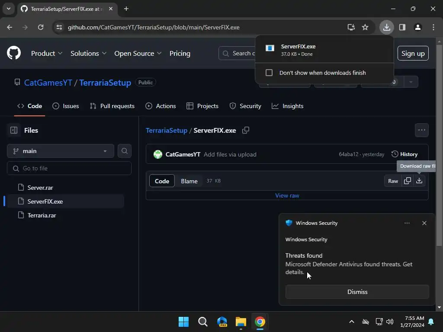Open ServerFIX.exe from downloads popup
This screenshot has width=443, height=332.
click(324, 50)
